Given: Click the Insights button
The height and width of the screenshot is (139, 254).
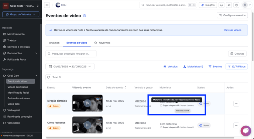Looking at the screenshot, I should pyautogui.click(x=208, y=5).
